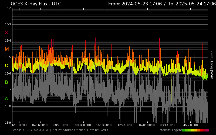Viewport: 216px width, 135px height.
Task: Click the 1E-2 y-axis tick label
Action: click(8, 8)
